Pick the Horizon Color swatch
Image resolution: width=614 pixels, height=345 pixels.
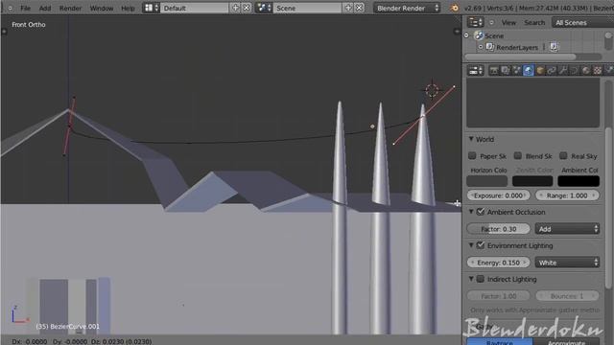pyautogui.click(x=487, y=181)
